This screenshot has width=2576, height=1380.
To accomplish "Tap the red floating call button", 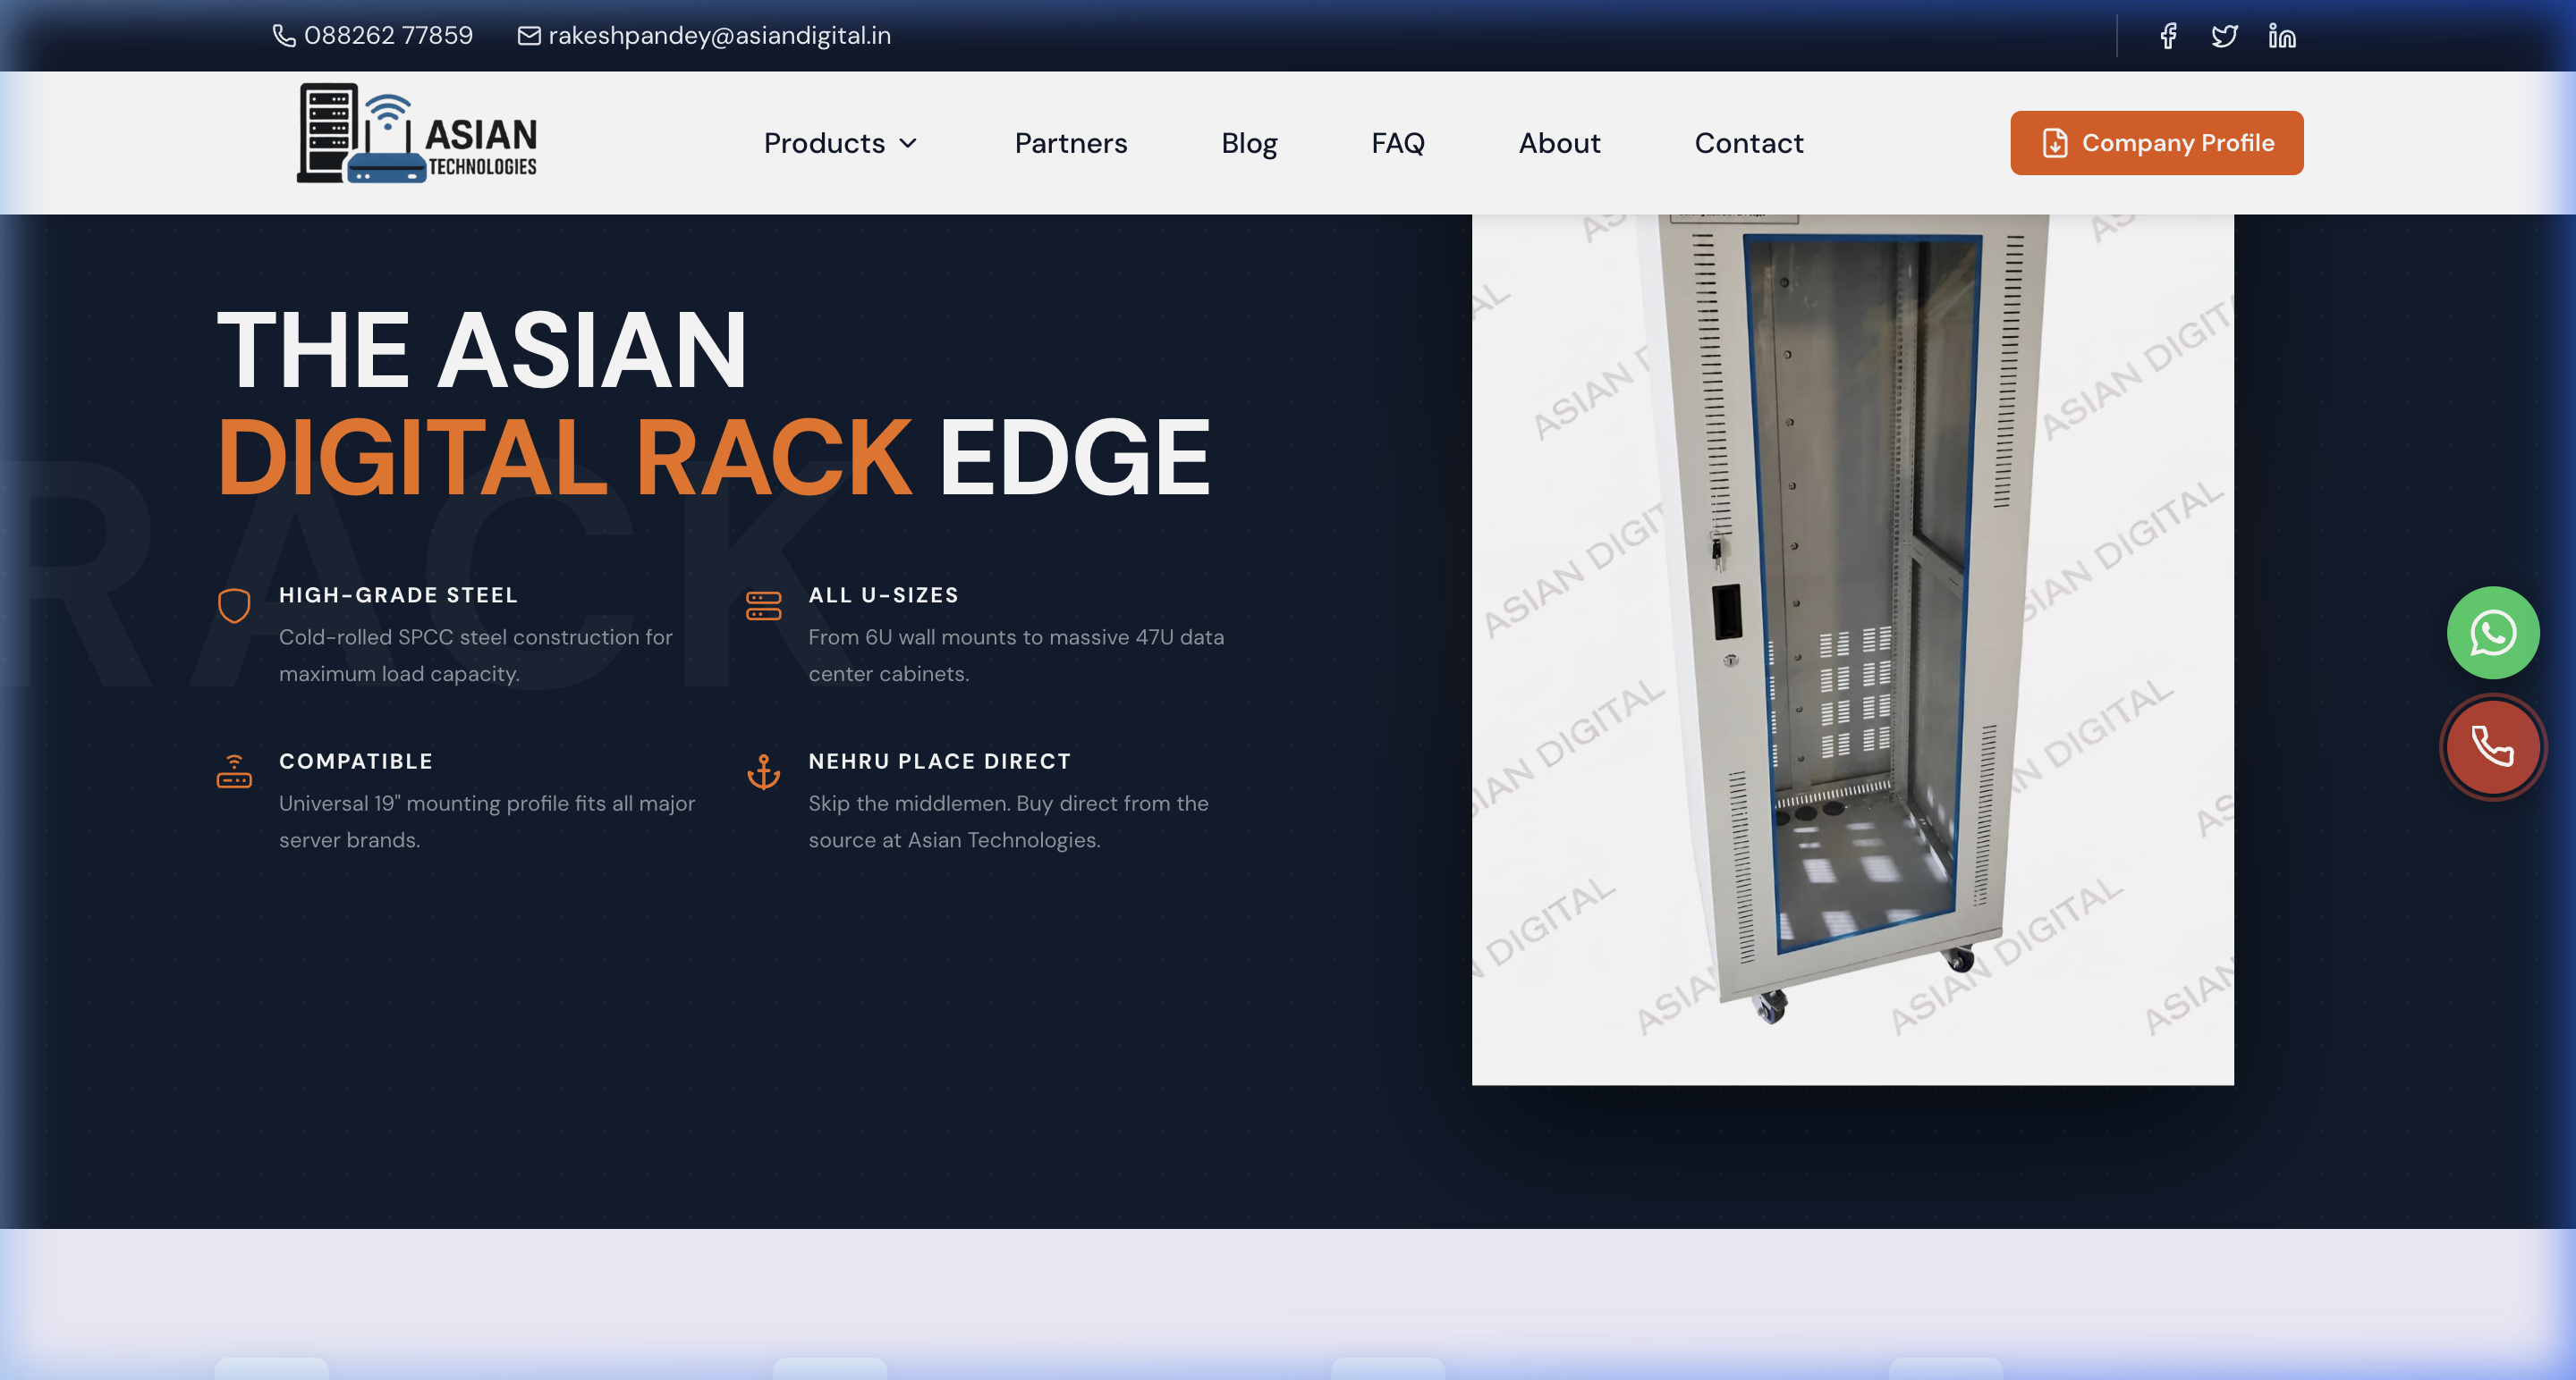I will click(x=2493, y=746).
